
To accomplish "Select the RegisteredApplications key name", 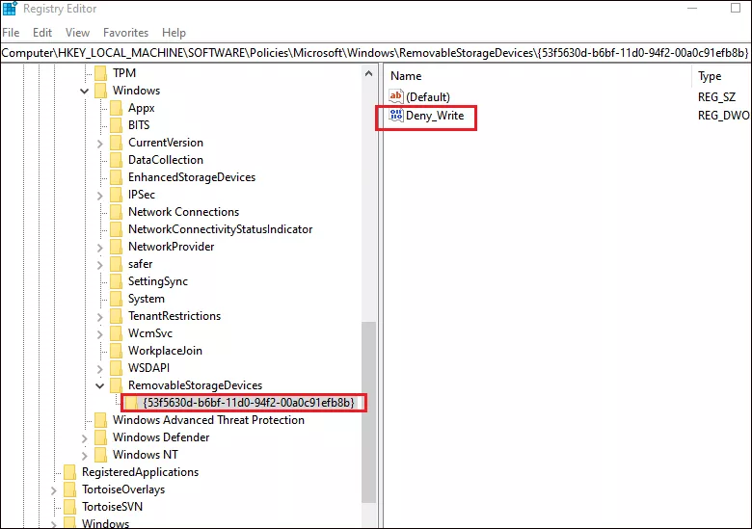I will [x=140, y=472].
